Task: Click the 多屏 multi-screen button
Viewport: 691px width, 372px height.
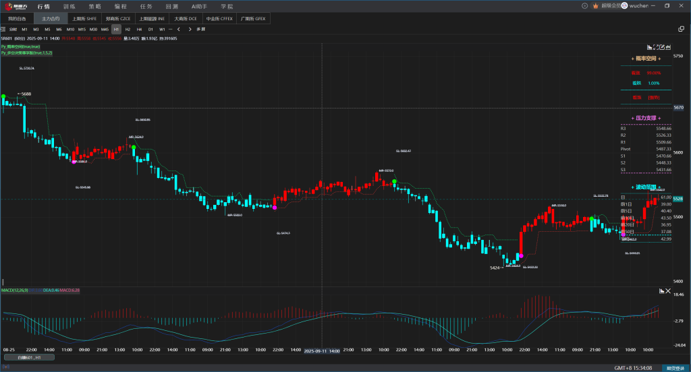Action: 201,29
